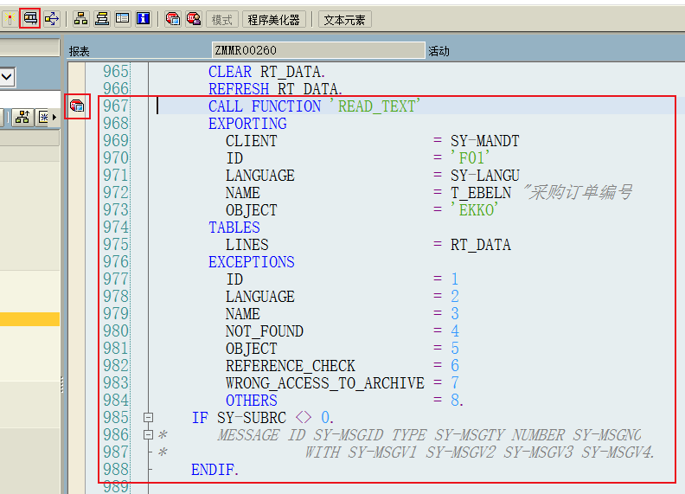The height and width of the screenshot is (494, 685).
Task: Click OBJECT exception on line 981
Action: pos(251,349)
